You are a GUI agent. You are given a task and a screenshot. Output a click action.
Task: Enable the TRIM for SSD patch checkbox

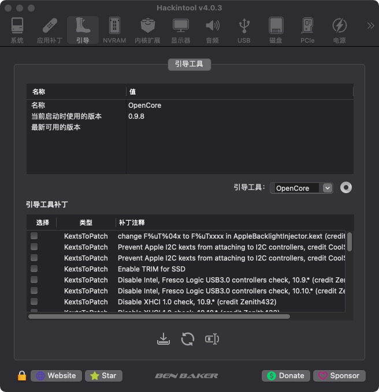(x=34, y=269)
